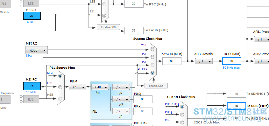This screenshot has height=126, width=269.
Task: Click Enable CSS button for the RTC mux
Action: (108, 27)
